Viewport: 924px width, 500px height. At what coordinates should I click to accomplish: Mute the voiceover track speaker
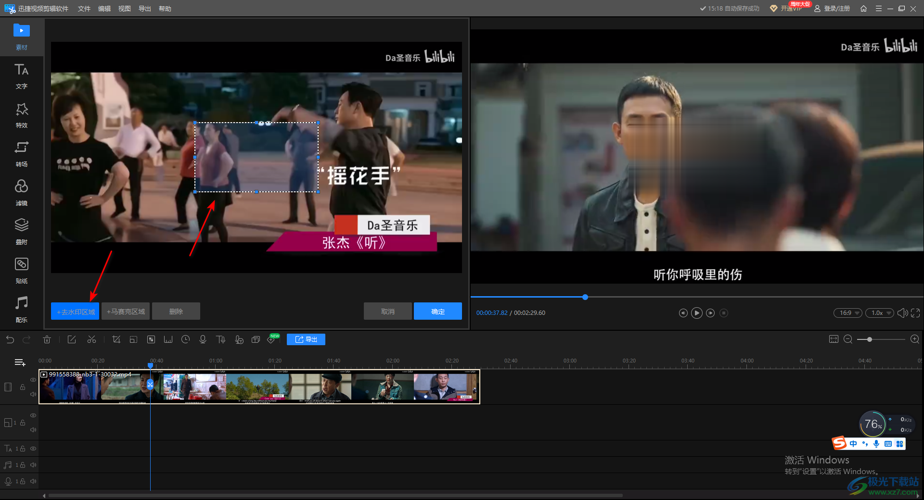[33, 481]
